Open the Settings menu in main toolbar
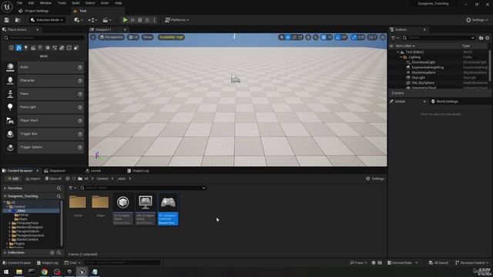Viewport: 493px width, 277px height. point(477,20)
